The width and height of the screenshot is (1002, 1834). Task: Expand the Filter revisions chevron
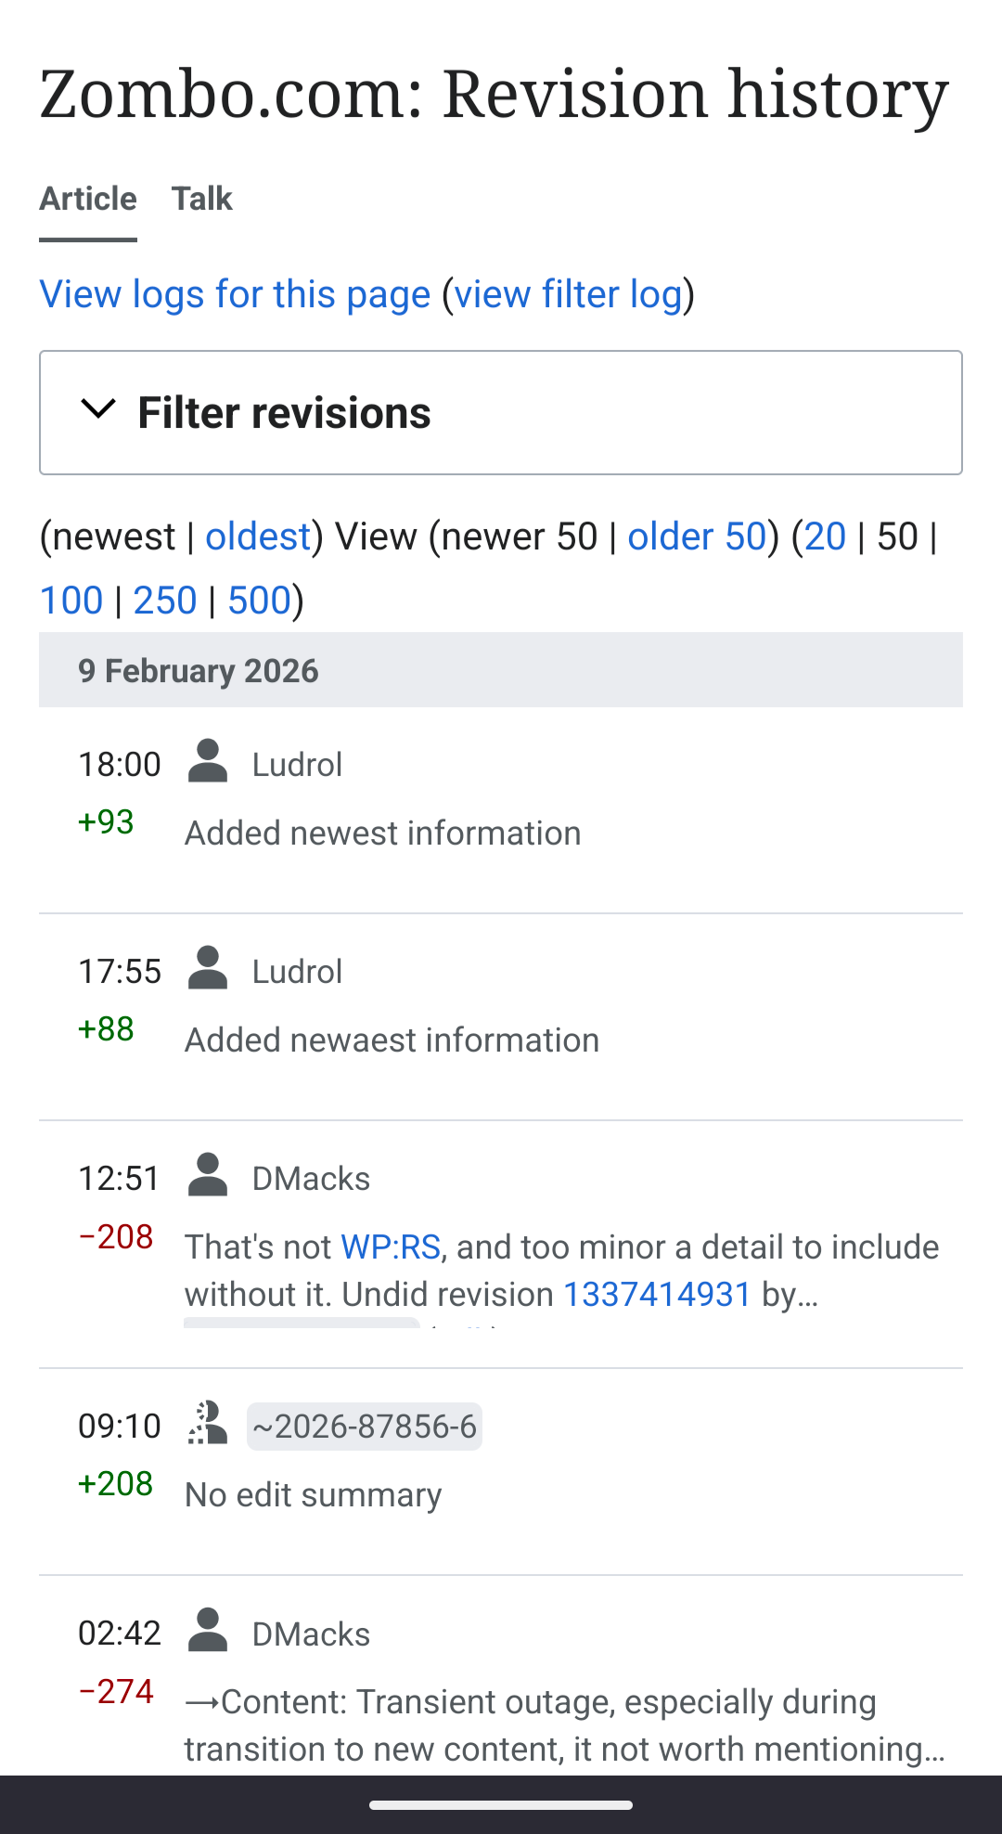coord(98,410)
